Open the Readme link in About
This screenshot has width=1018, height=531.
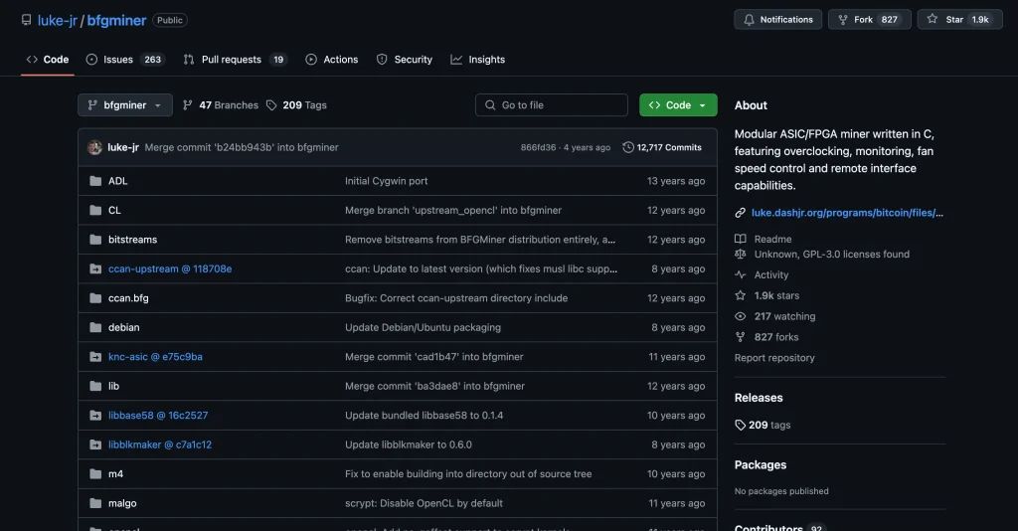772,239
